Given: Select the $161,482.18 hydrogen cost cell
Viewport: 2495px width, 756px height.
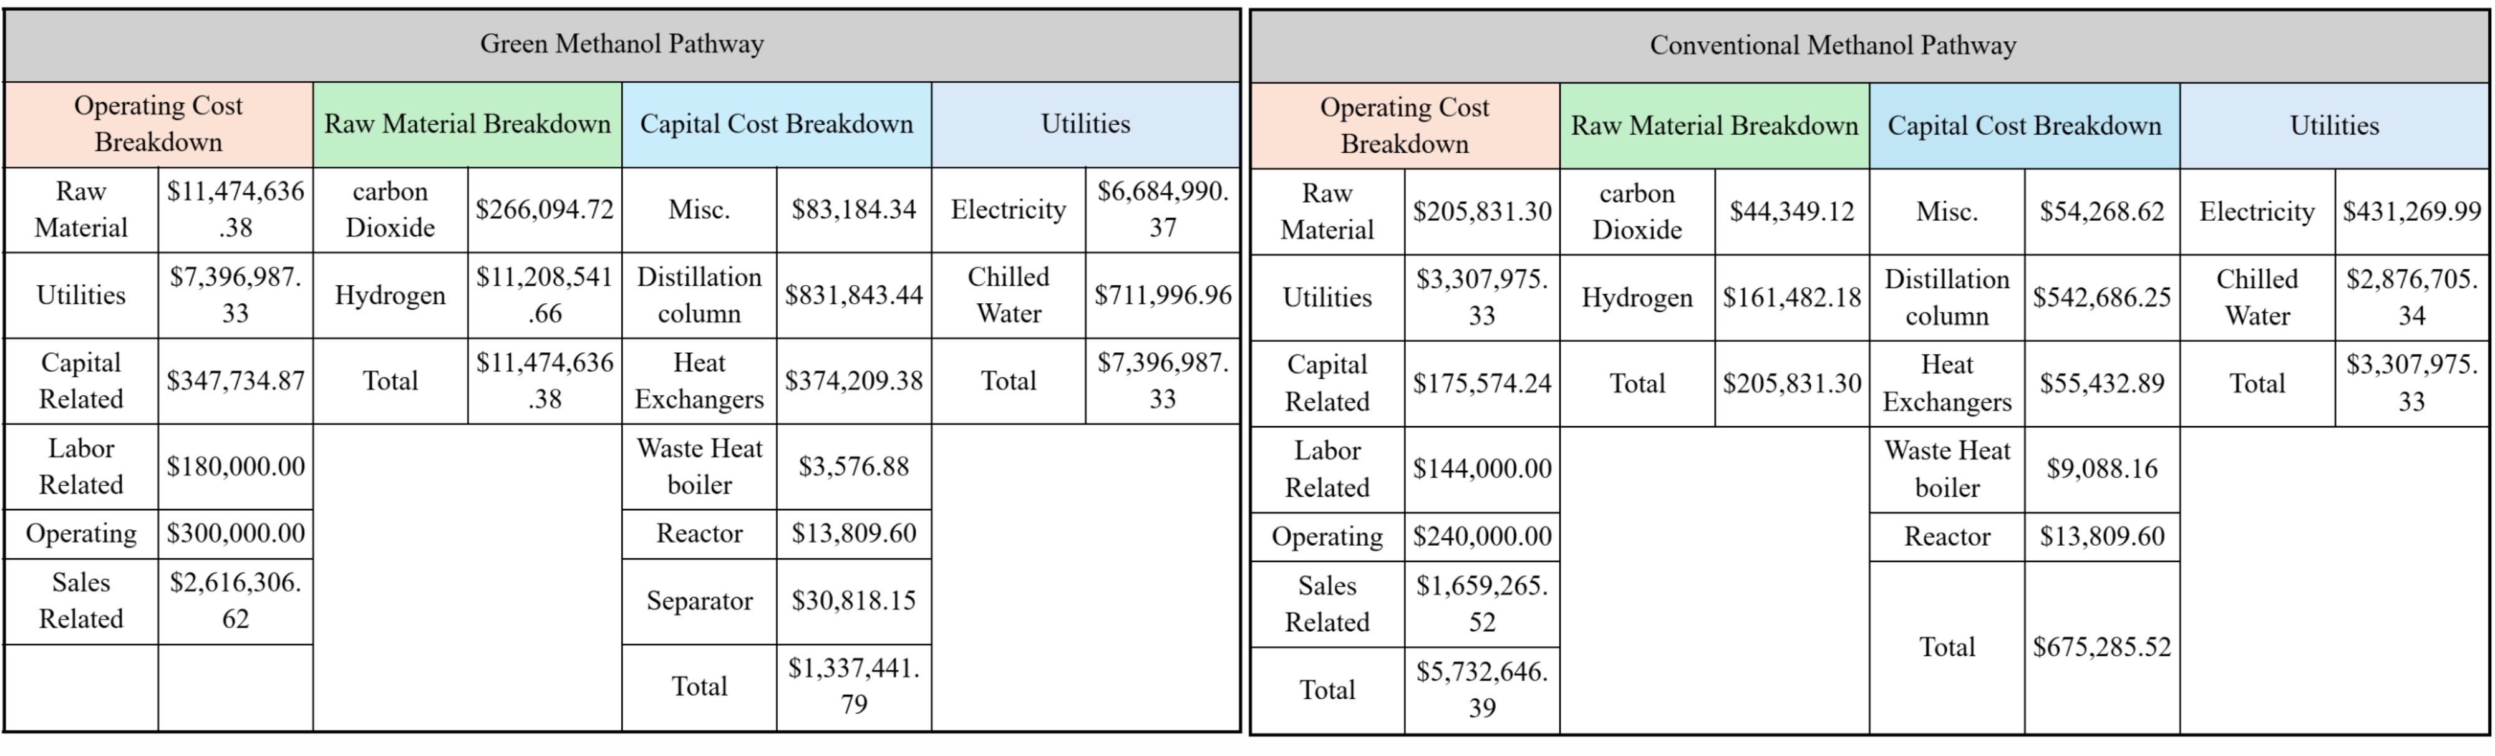Looking at the screenshot, I should click(x=1792, y=298).
